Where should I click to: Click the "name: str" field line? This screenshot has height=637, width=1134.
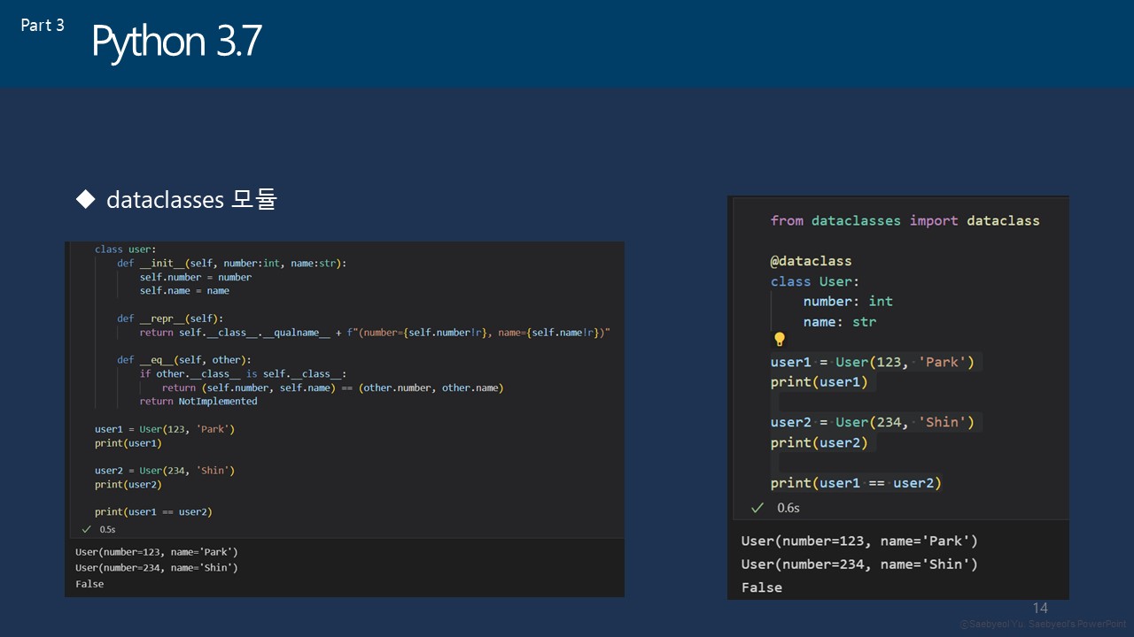point(840,322)
